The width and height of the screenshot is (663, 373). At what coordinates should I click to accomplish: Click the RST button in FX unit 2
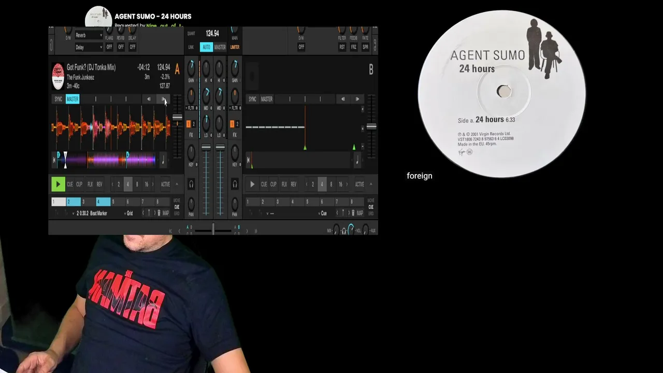click(342, 47)
